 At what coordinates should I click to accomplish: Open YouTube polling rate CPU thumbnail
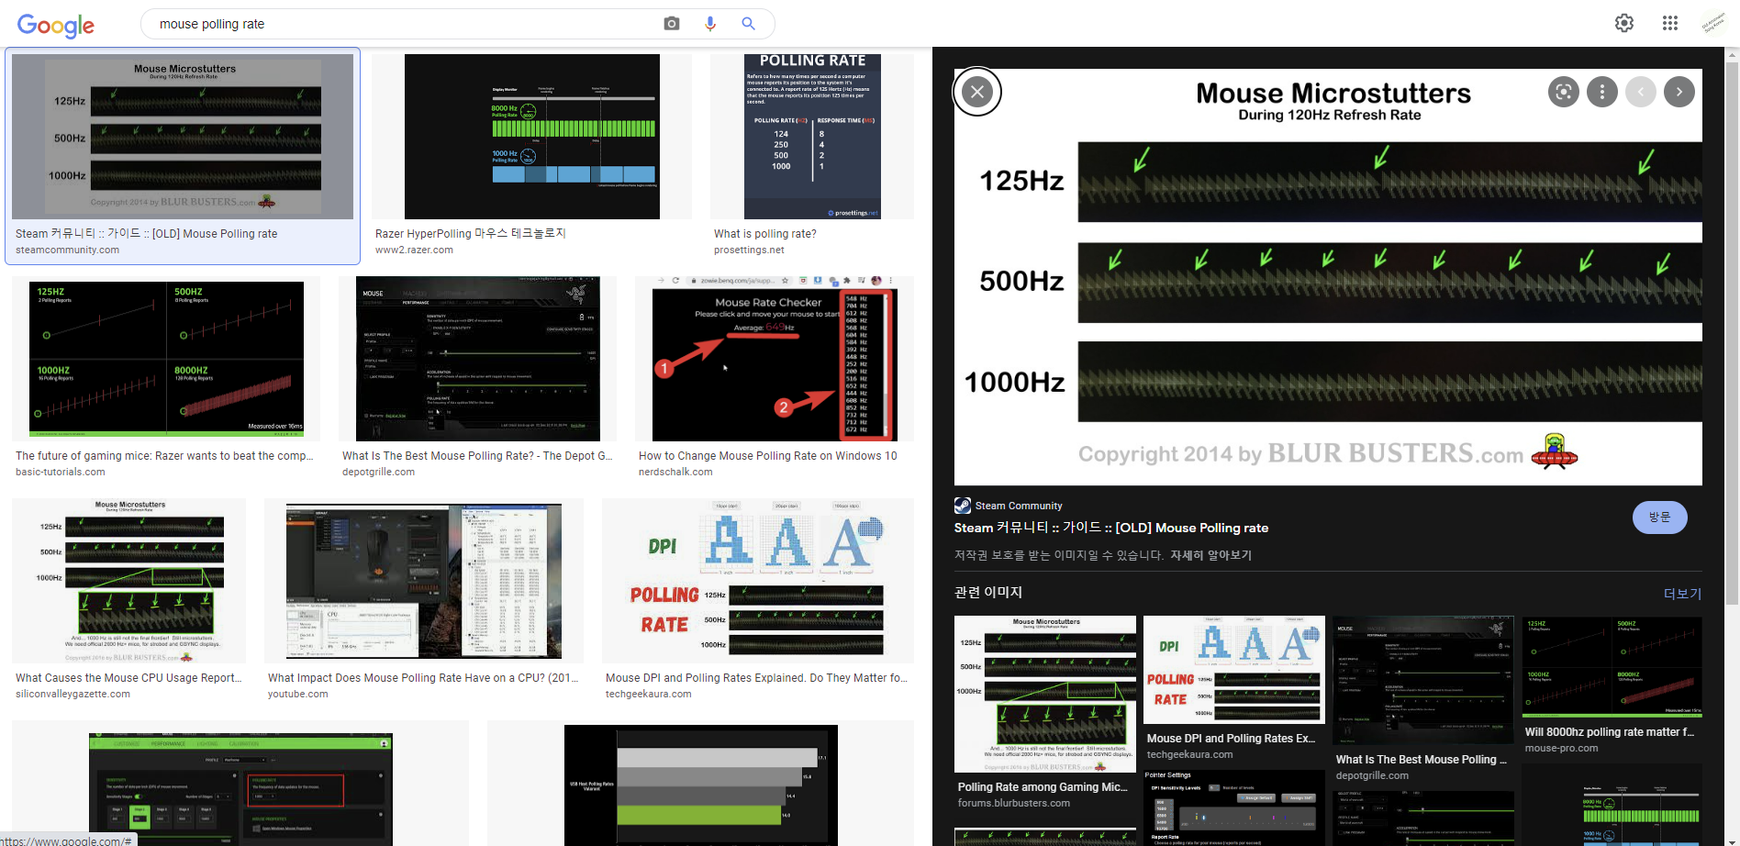(424, 581)
